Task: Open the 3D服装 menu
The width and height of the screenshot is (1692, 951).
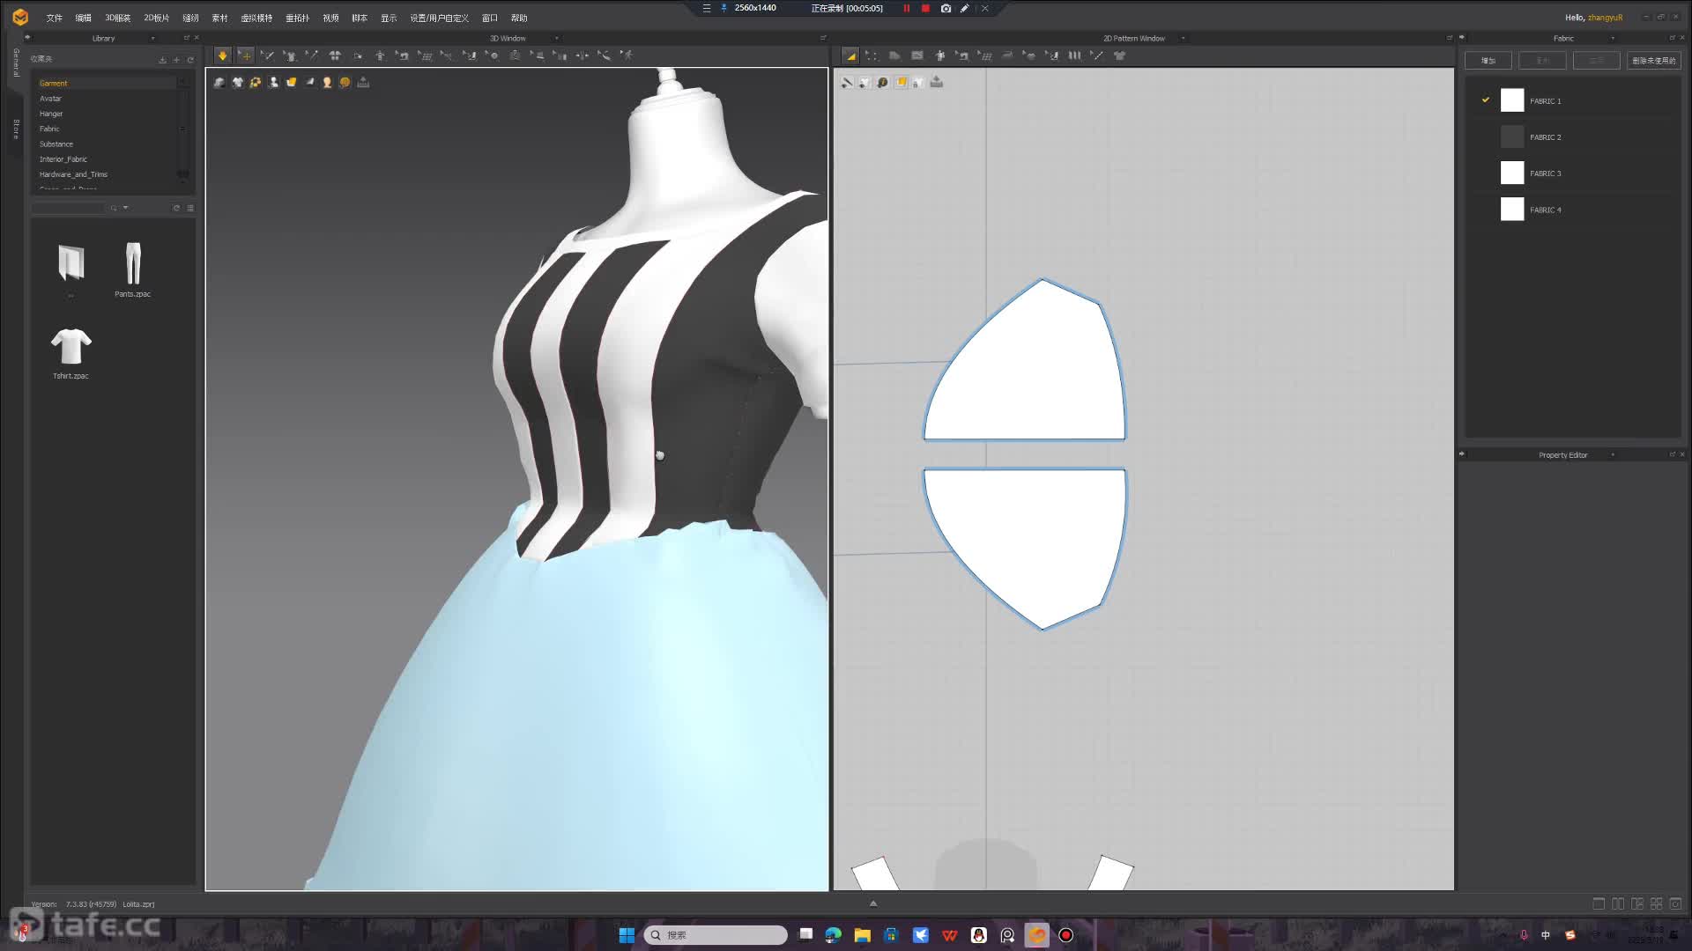Action: click(x=118, y=18)
